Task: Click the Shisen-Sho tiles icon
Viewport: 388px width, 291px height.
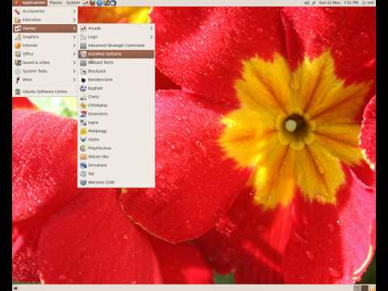Action: pyautogui.click(x=83, y=157)
